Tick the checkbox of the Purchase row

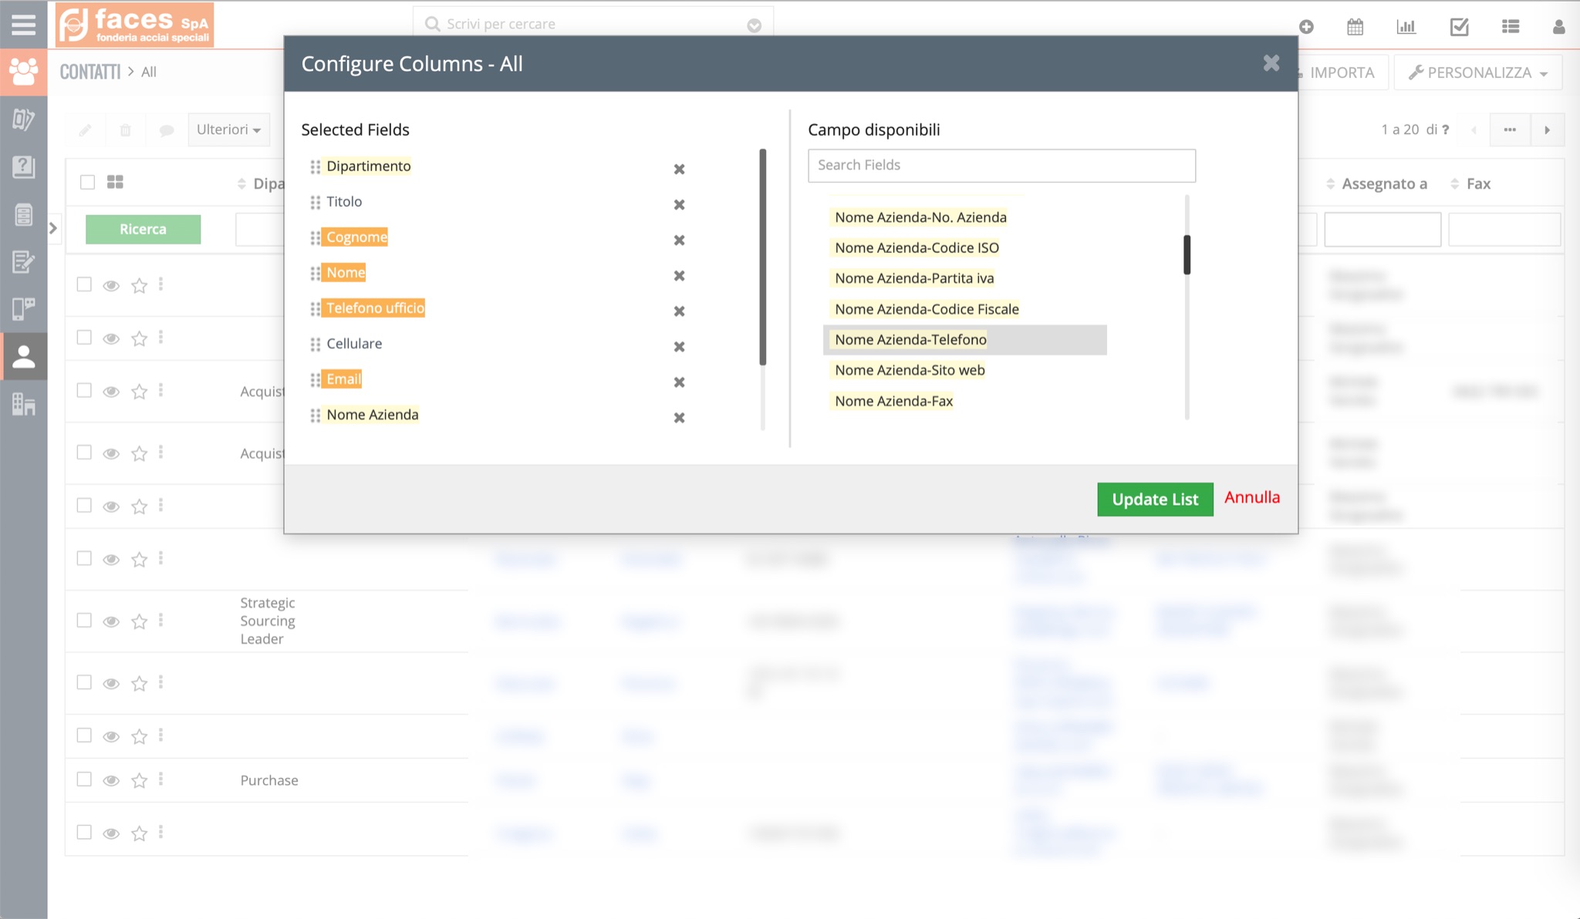(x=84, y=779)
